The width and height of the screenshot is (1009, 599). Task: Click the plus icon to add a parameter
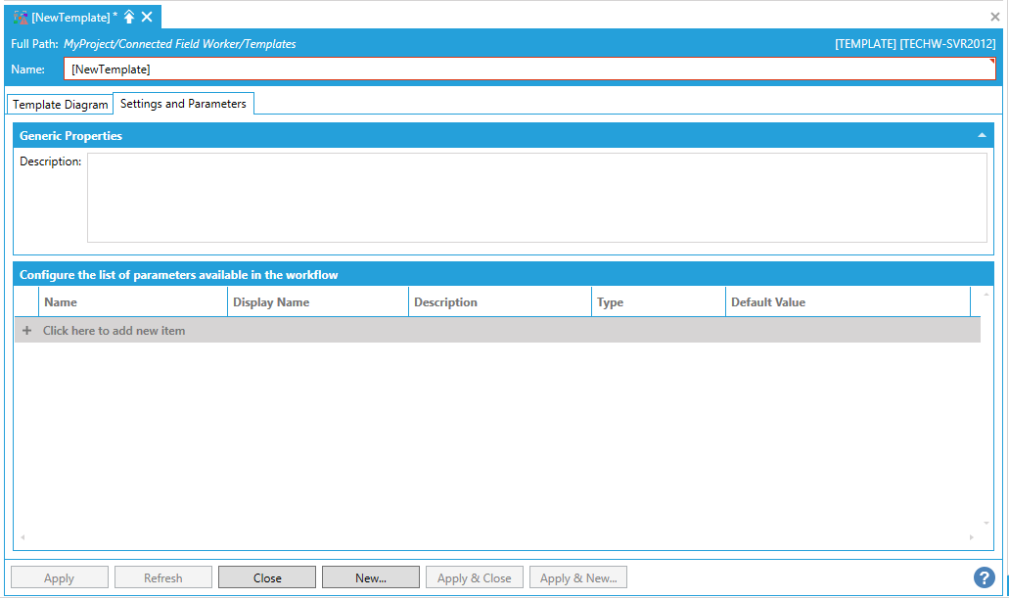coord(26,331)
